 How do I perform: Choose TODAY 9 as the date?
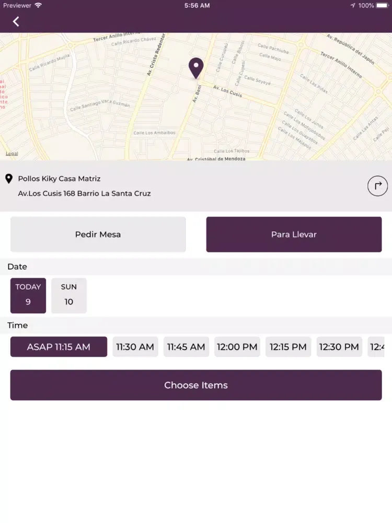pos(28,295)
